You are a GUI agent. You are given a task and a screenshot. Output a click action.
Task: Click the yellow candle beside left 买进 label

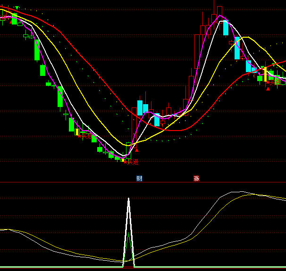tap(77, 132)
